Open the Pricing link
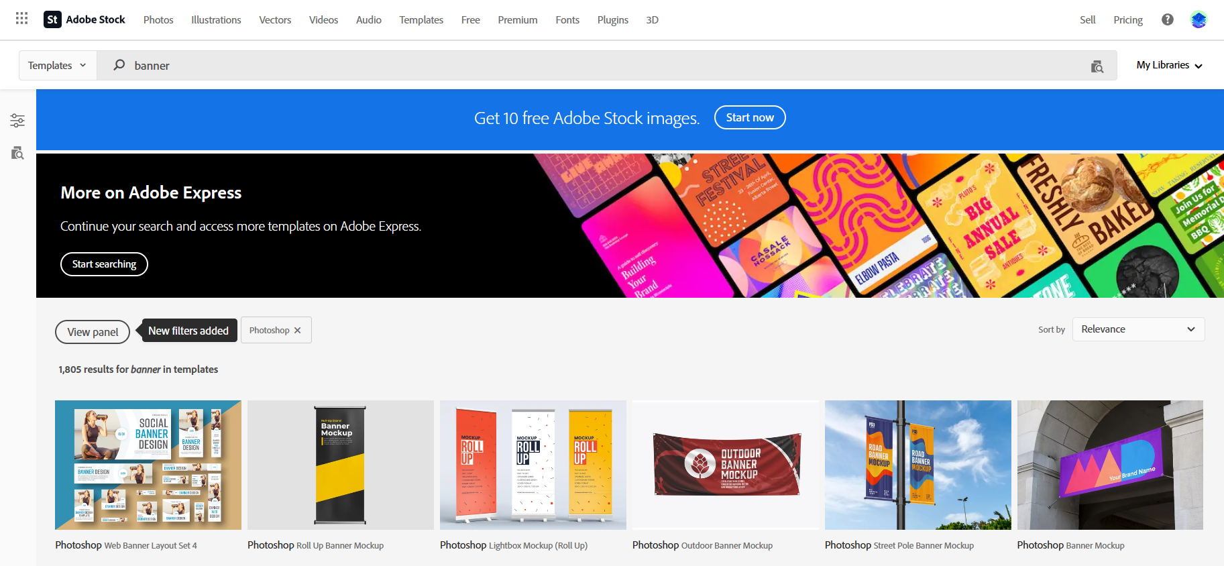This screenshot has width=1224, height=566. click(1127, 20)
